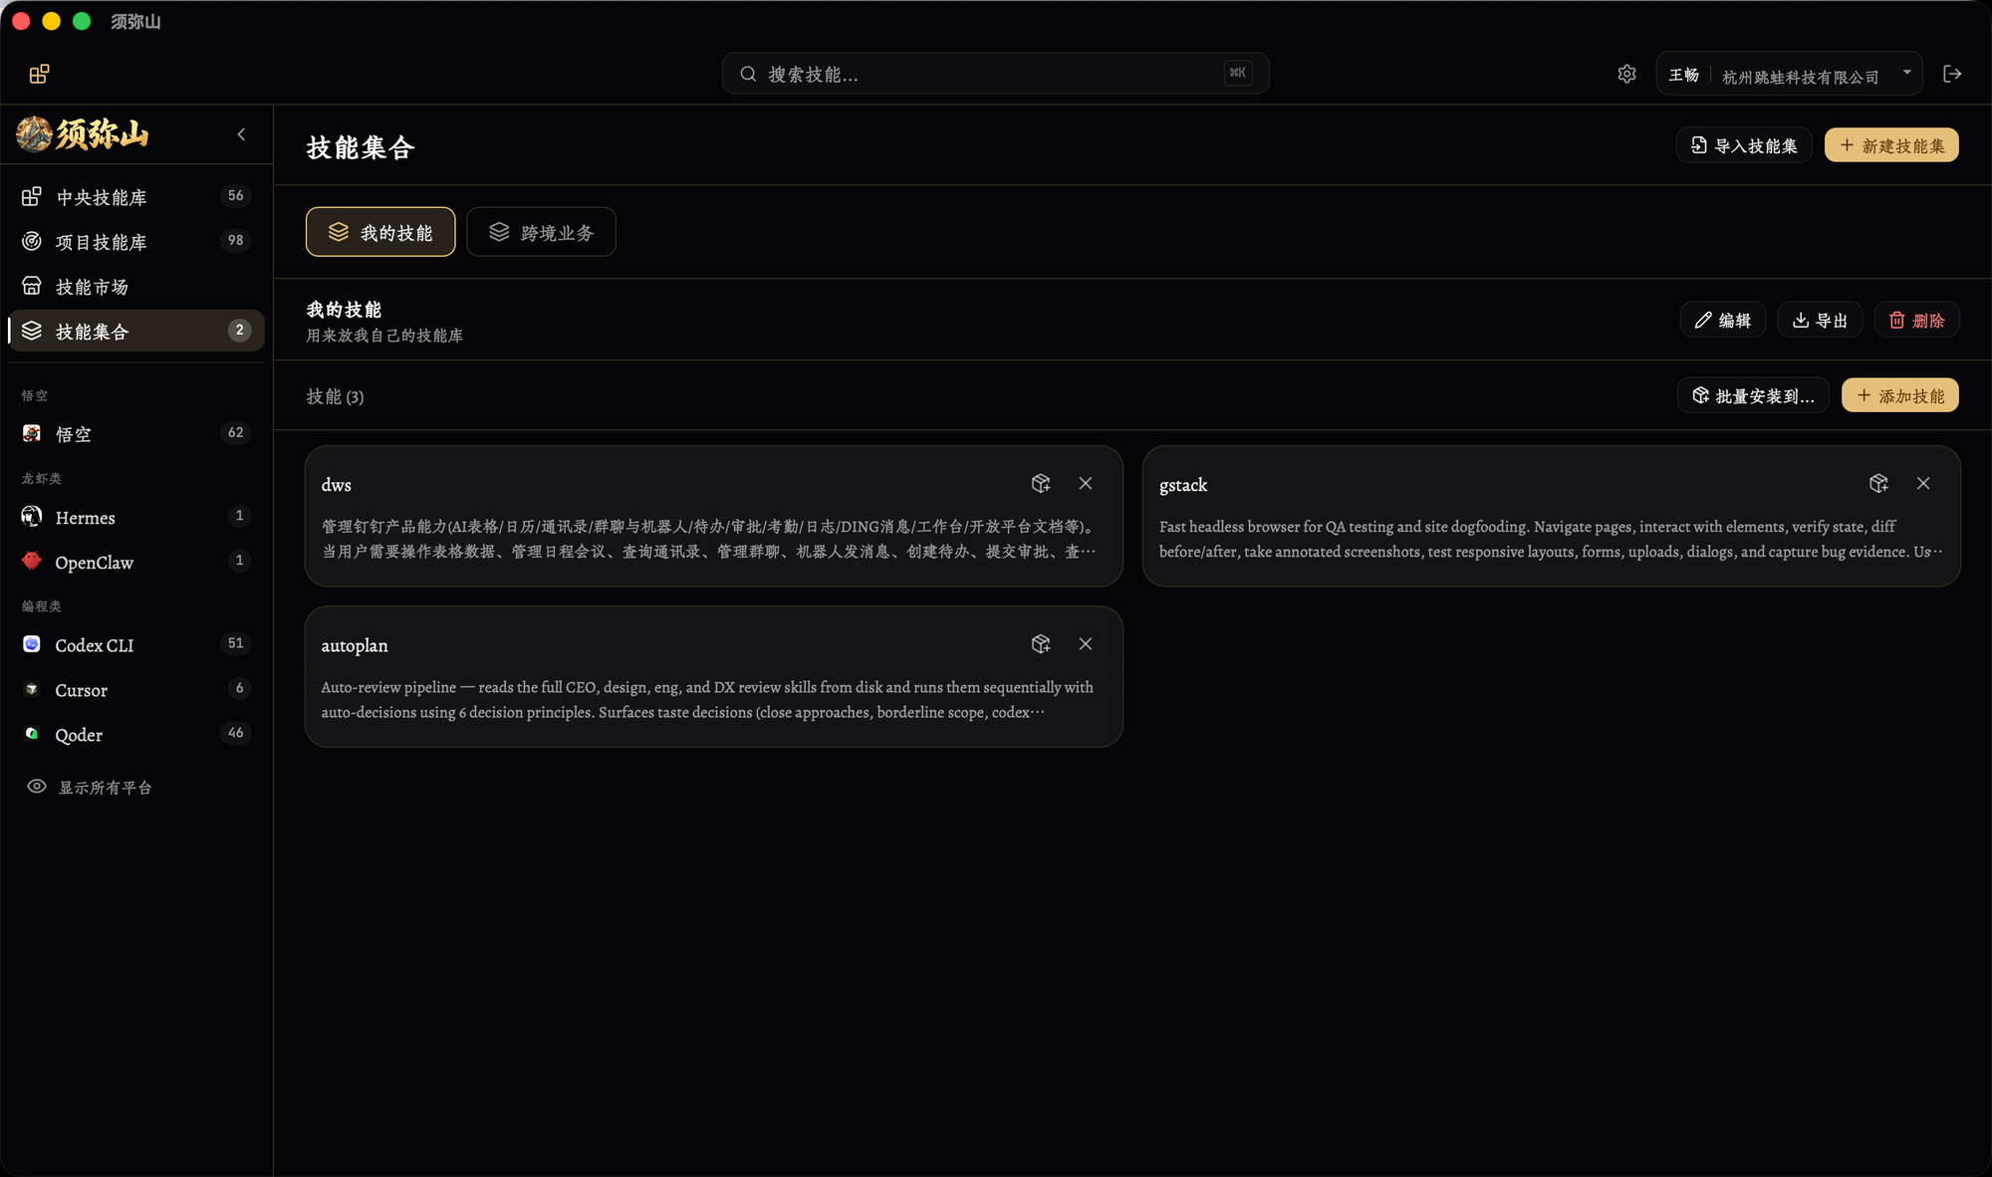Install the dws skill via box icon

[1041, 483]
